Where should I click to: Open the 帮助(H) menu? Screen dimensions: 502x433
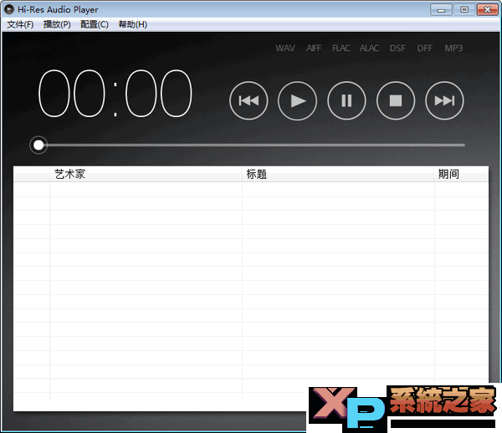(132, 24)
